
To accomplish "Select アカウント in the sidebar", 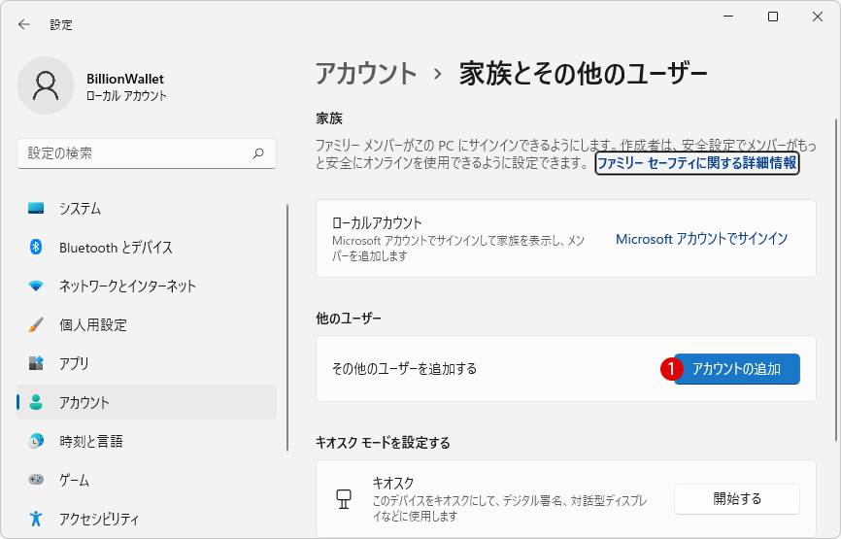I will click(147, 402).
